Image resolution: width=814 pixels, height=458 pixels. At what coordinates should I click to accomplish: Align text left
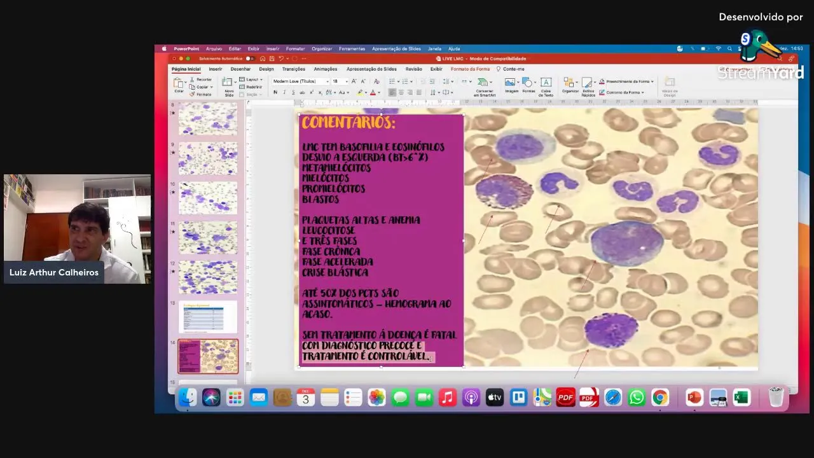392,92
